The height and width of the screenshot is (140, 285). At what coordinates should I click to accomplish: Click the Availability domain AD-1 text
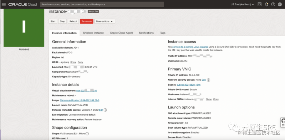click(65, 48)
